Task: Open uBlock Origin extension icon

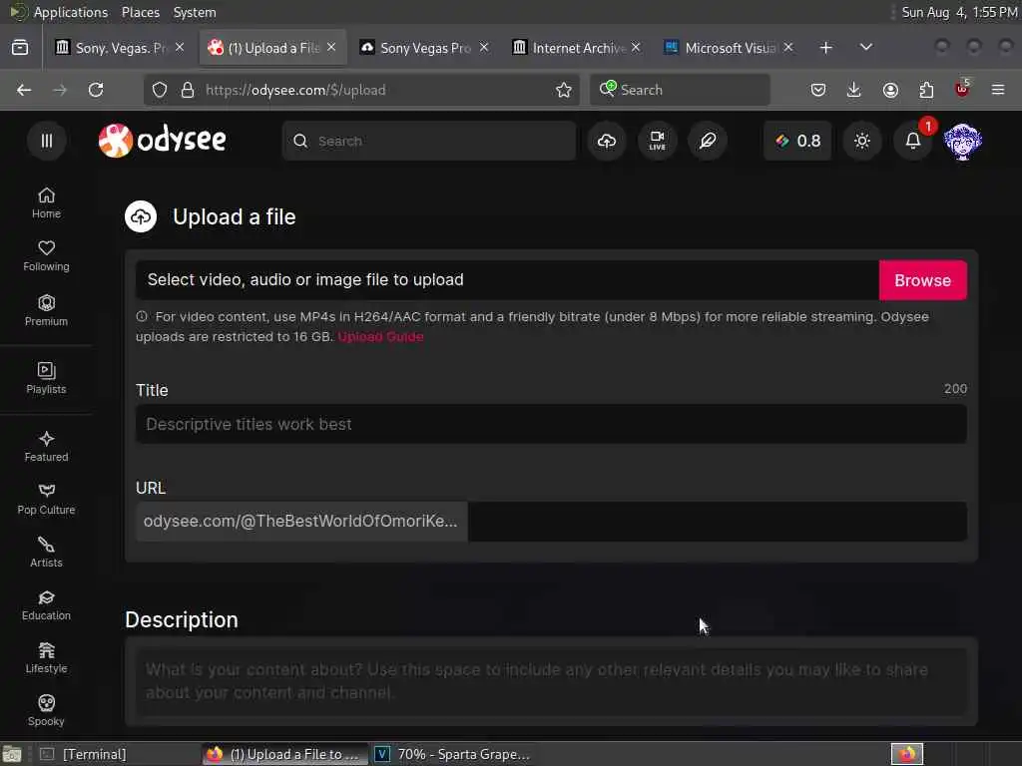Action: coord(962,89)
